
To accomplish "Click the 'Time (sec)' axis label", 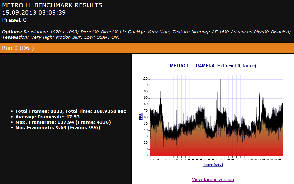I will pyautogui.click(x=213, y=164).
